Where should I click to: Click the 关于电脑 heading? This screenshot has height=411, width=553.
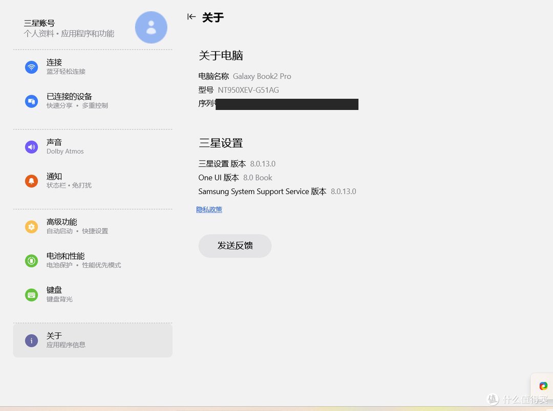[221, 55]
